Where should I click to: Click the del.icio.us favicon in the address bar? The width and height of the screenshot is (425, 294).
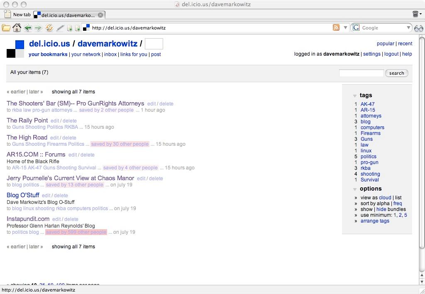click(86, 28)
